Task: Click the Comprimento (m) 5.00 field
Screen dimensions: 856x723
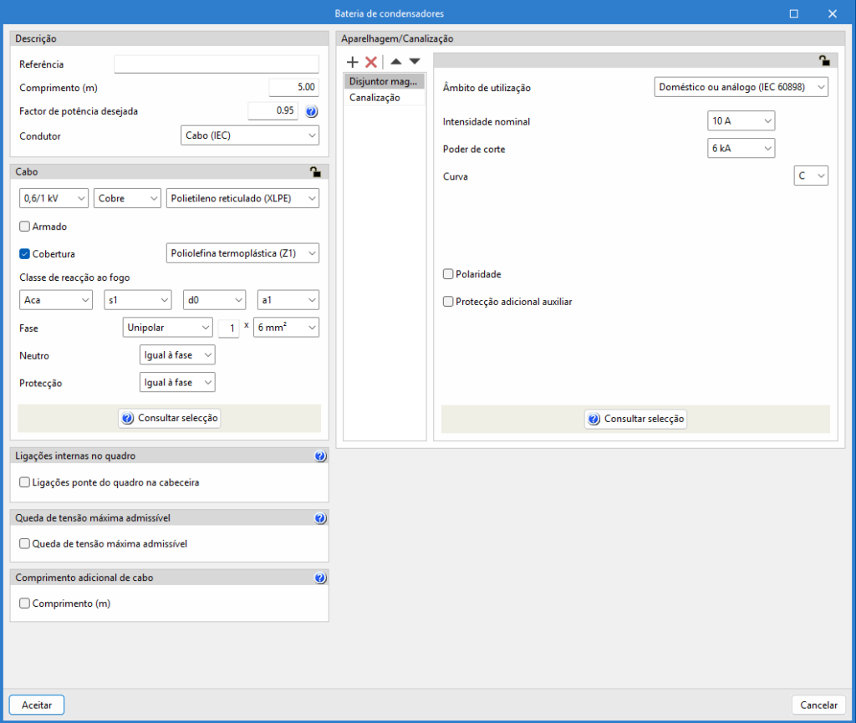Action: coord(294,87)
